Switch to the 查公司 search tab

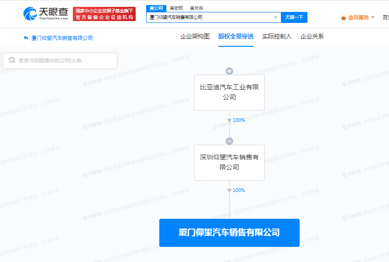[x=156, y=8]
